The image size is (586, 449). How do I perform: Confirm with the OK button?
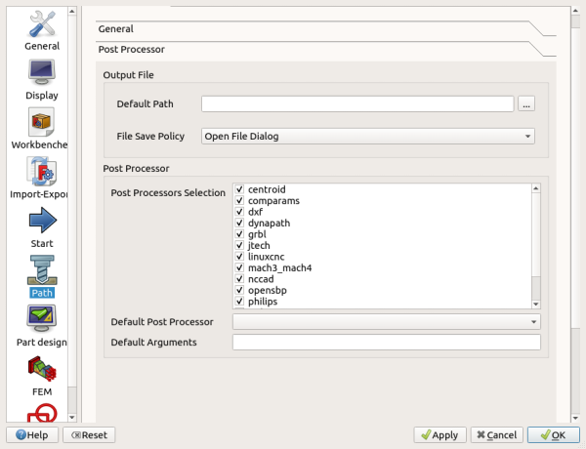(554, 435)
